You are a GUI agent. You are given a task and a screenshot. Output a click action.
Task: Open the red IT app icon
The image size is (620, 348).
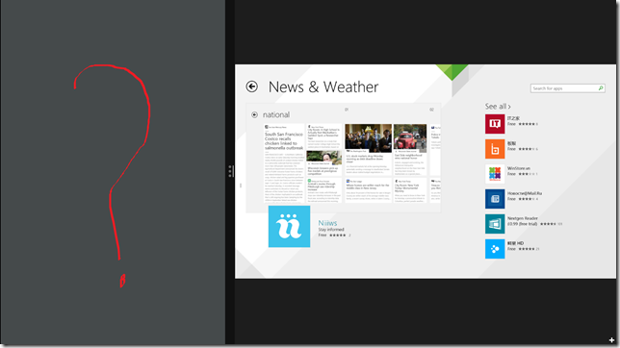[x=495, y=124]
